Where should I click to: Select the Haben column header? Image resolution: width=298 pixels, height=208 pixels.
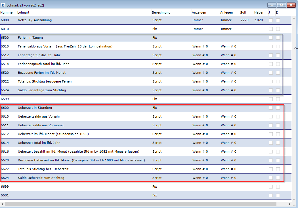pyautogui.click(x=259, y=12)
